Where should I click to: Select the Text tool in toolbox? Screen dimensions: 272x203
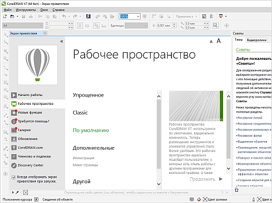pos(5,106)
